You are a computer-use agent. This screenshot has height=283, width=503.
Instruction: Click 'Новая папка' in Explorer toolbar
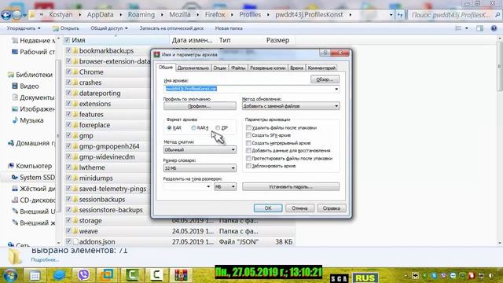coord(229,28)
